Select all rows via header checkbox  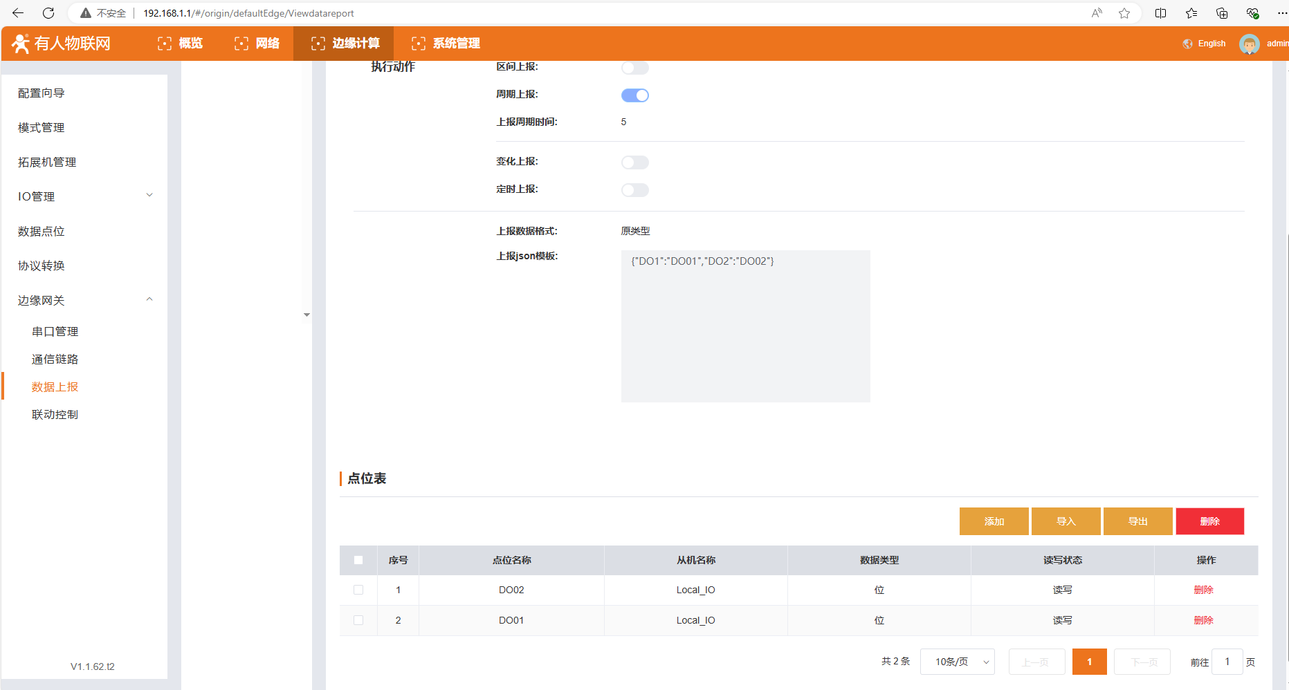point(358,560)
